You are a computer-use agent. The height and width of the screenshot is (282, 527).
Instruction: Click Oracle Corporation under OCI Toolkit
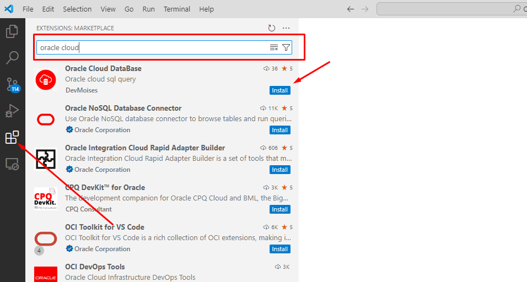tap(103, 249)
